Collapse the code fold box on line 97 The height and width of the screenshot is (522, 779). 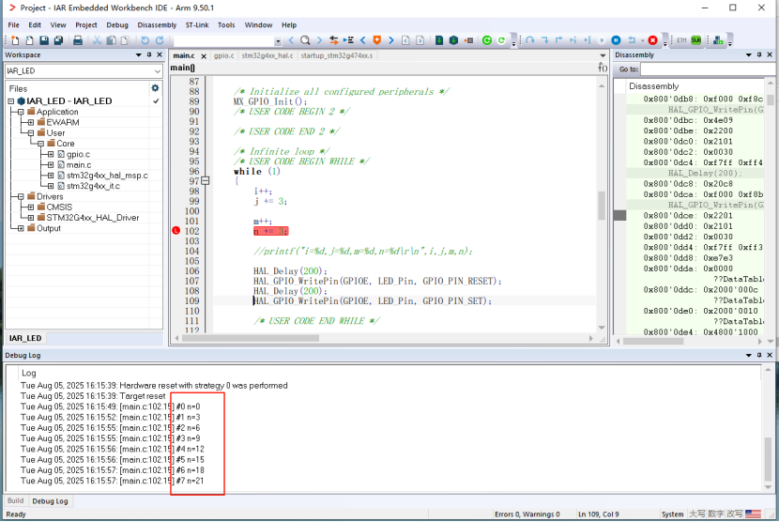click(x=206, y=181)
